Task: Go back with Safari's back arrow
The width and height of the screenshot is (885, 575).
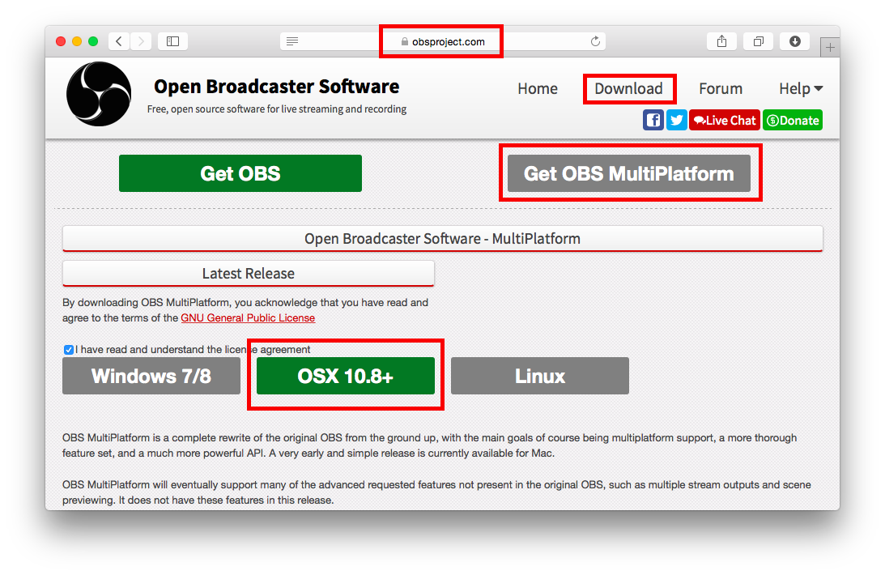Action: pyautogui.click(x=118, y=41)
